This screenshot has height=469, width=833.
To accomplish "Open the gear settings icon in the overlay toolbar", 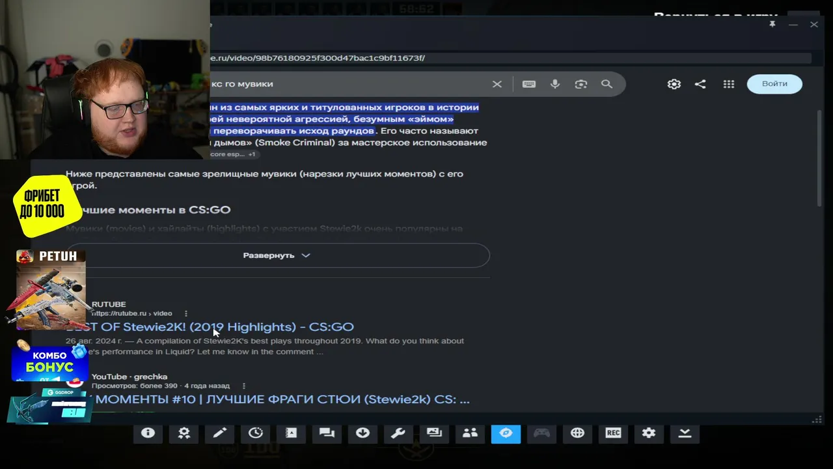I will click(649, 433).
